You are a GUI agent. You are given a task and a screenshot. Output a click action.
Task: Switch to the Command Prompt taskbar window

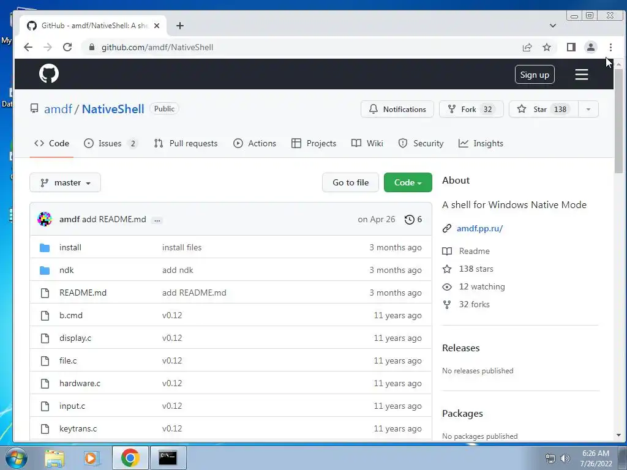pyautogui.click(x=168, y=458)
